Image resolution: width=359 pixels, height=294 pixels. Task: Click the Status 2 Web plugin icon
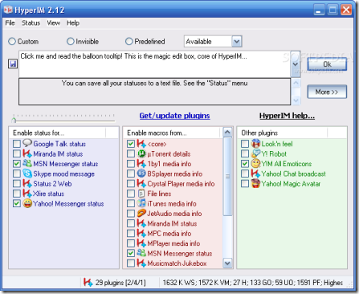[27, 184]
